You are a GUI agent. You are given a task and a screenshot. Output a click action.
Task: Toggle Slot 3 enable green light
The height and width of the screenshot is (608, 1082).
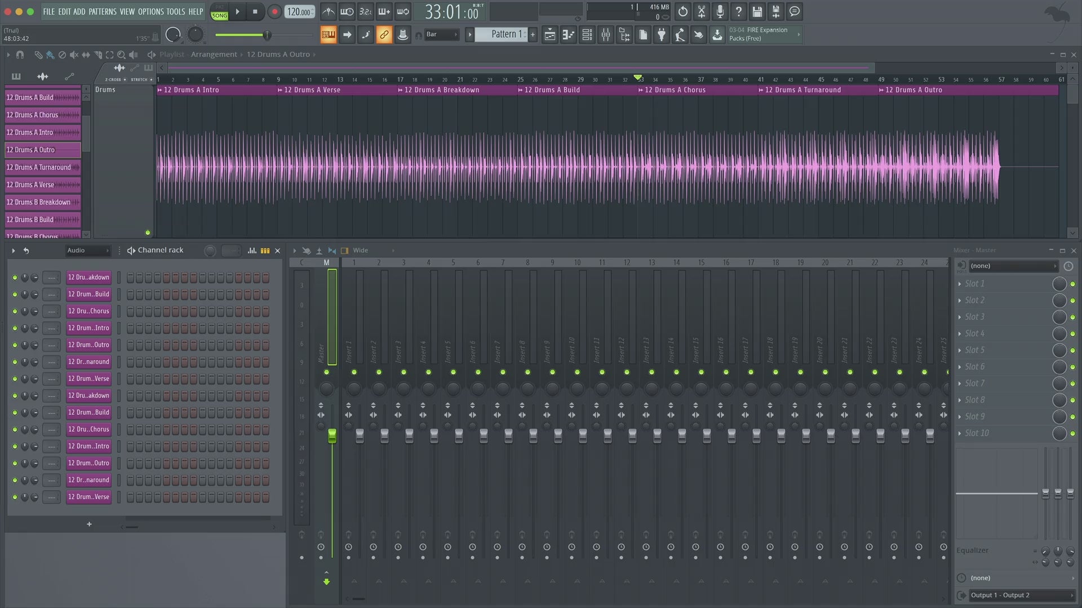[x=1072, y=317]
